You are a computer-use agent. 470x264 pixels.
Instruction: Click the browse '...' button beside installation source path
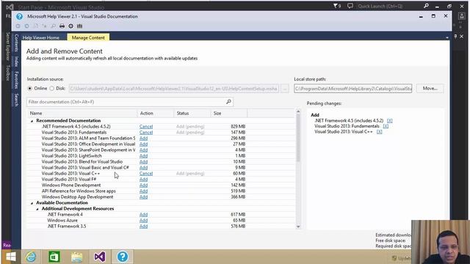[x=285, y=89]
